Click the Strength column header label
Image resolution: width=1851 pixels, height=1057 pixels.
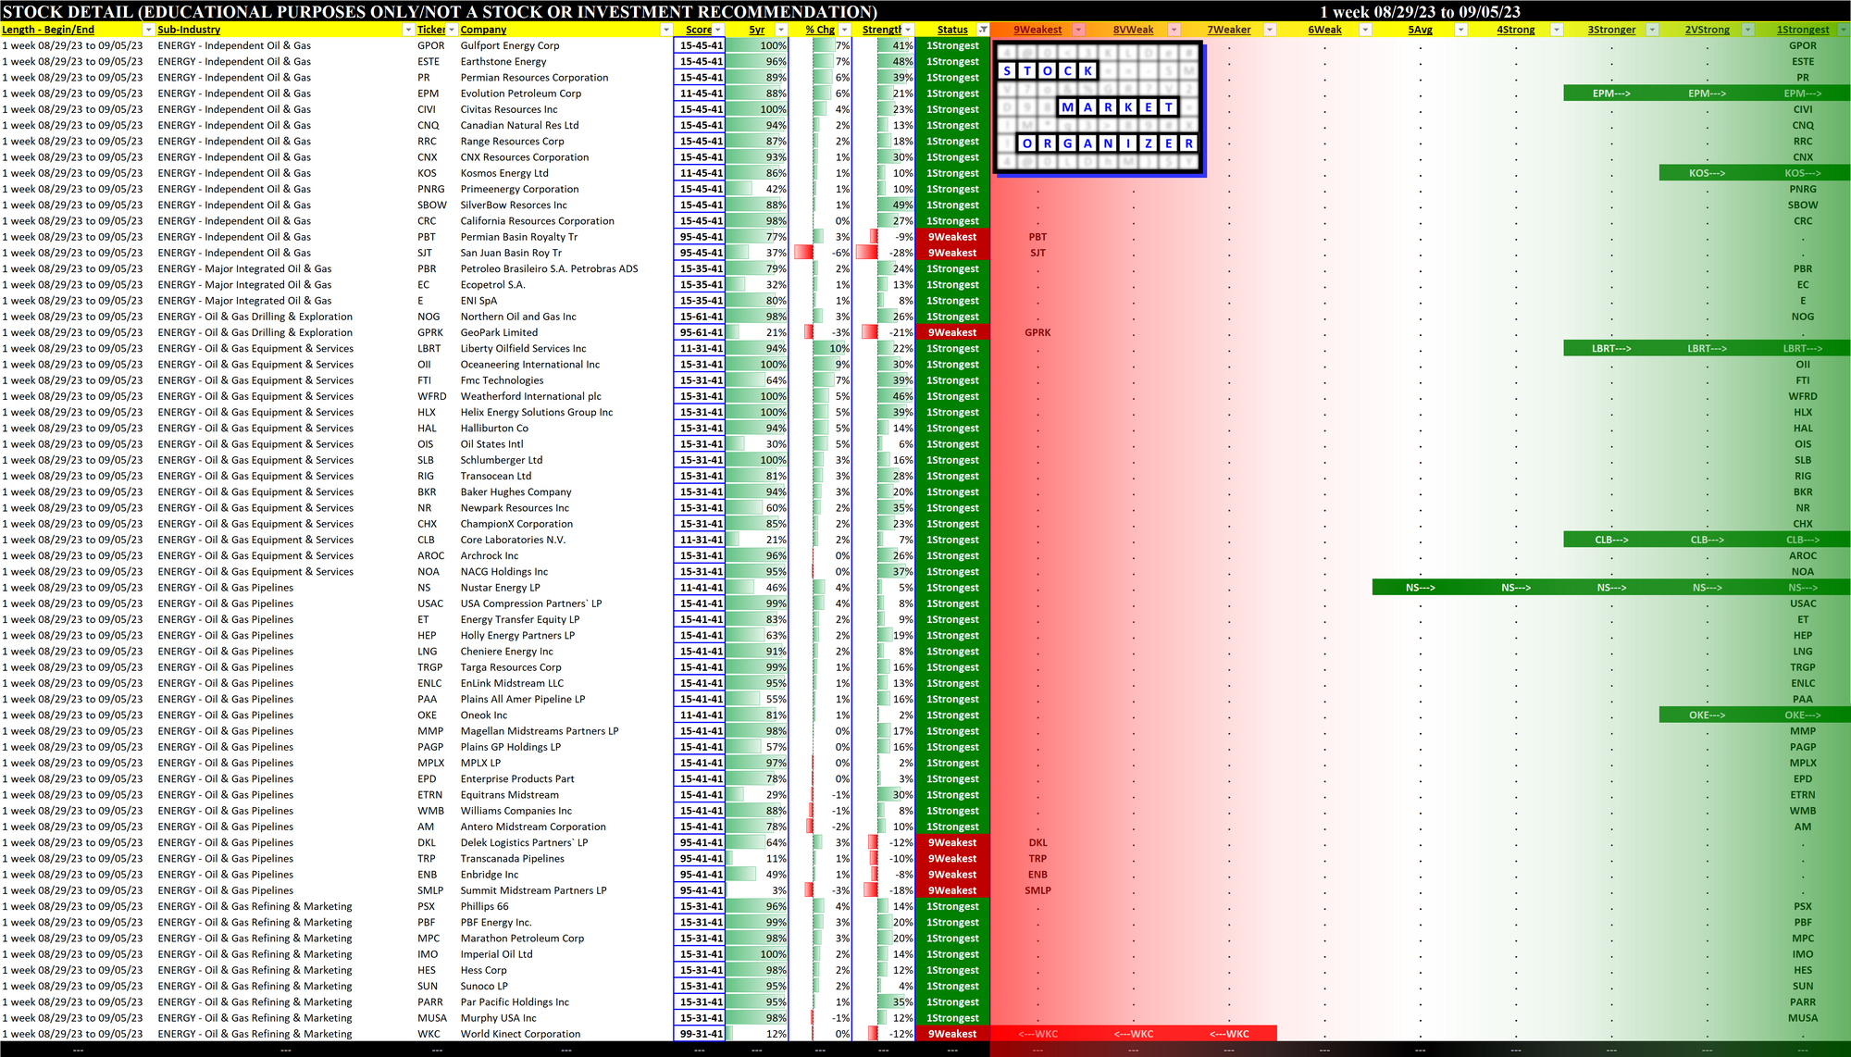click(x=881, y=30)
